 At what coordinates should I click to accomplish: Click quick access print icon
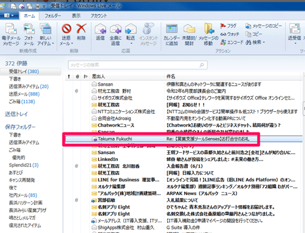click(x=38, y=7)
